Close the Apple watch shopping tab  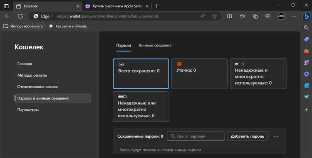[147, 6]
